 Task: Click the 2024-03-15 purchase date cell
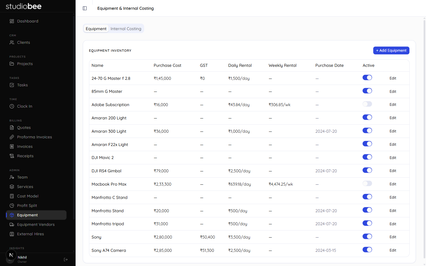pyautogui.click(x=326, y=250)
